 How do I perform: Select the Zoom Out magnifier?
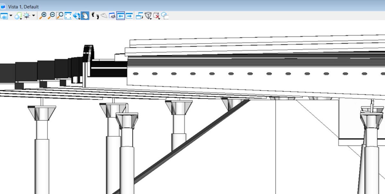pyautogui.click(x=51, y=16)
